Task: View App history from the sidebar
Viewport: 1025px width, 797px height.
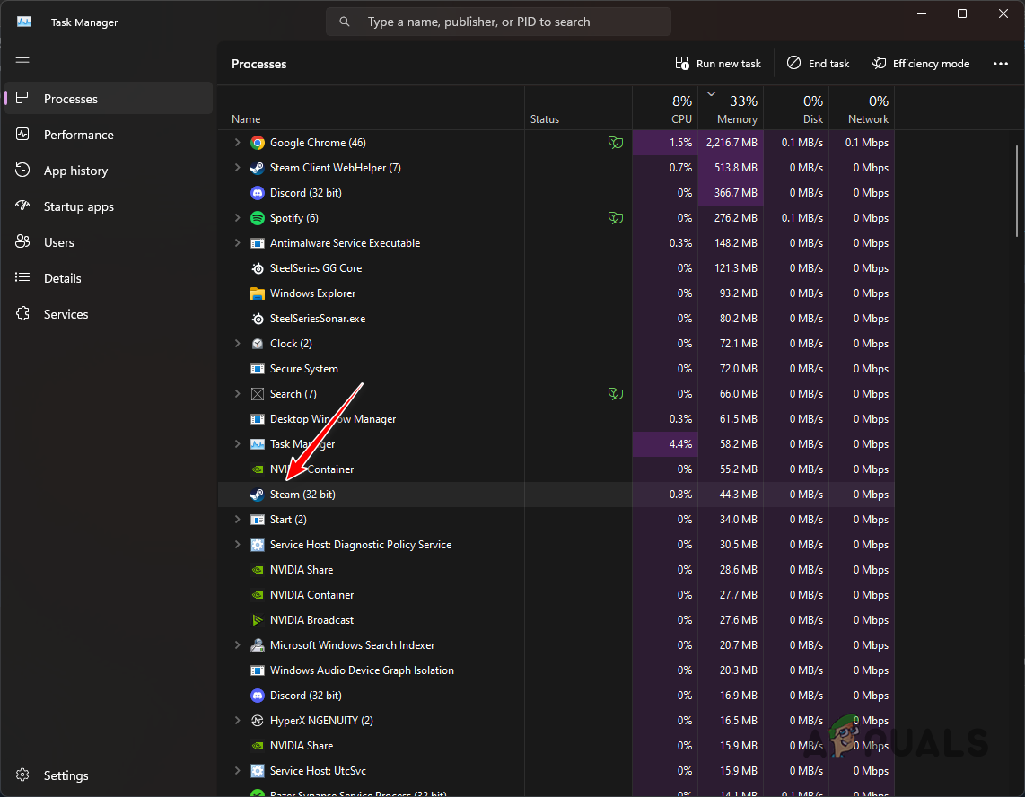Action: [x=74, y=171]
